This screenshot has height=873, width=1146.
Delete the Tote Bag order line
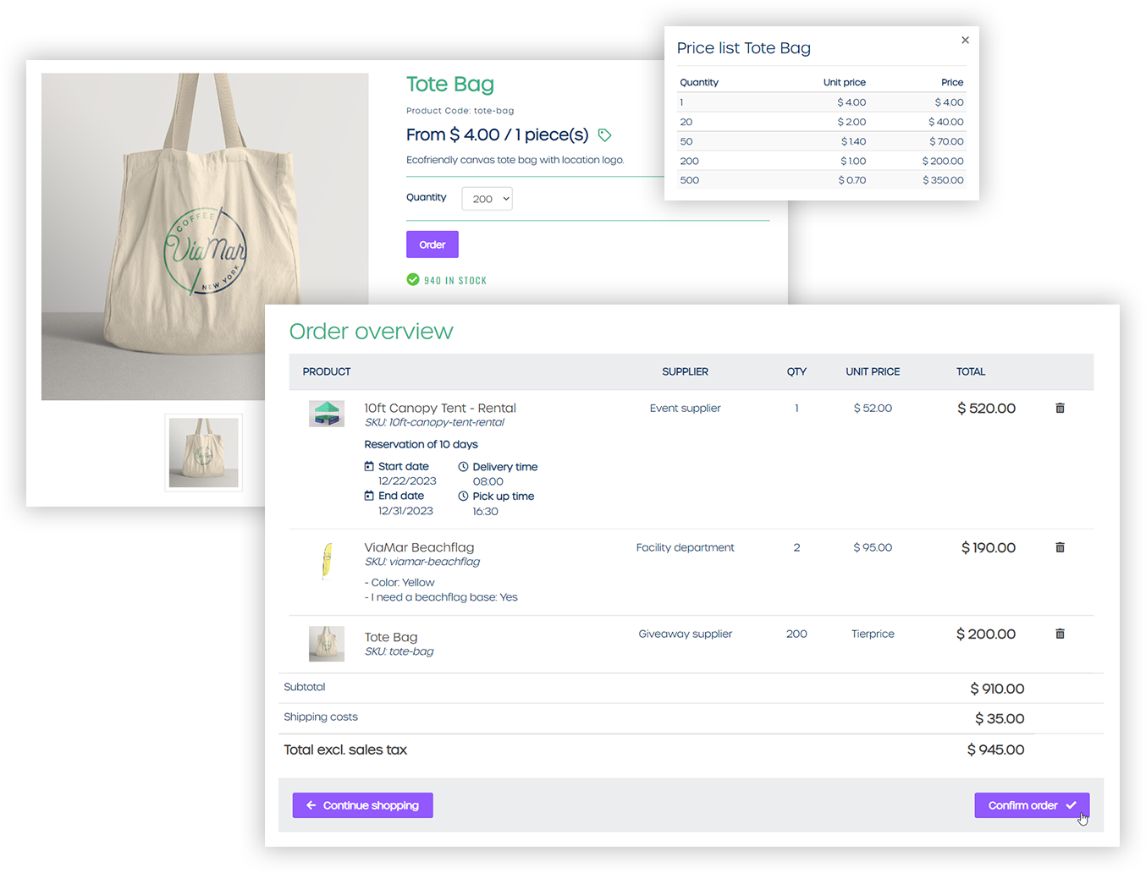[x=1060, y=634]
